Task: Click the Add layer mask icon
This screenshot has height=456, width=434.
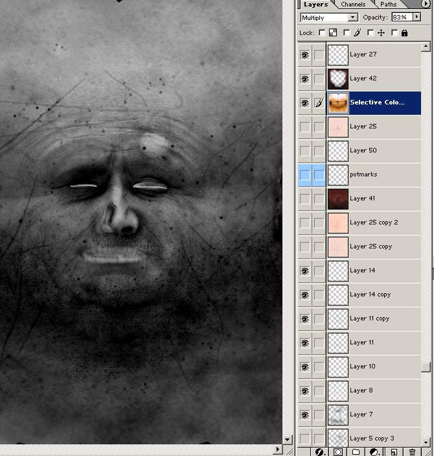Action: coord(338,451)
